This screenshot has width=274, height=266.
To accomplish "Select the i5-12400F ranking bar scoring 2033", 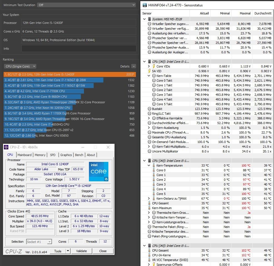I will (x=69, y=74).
